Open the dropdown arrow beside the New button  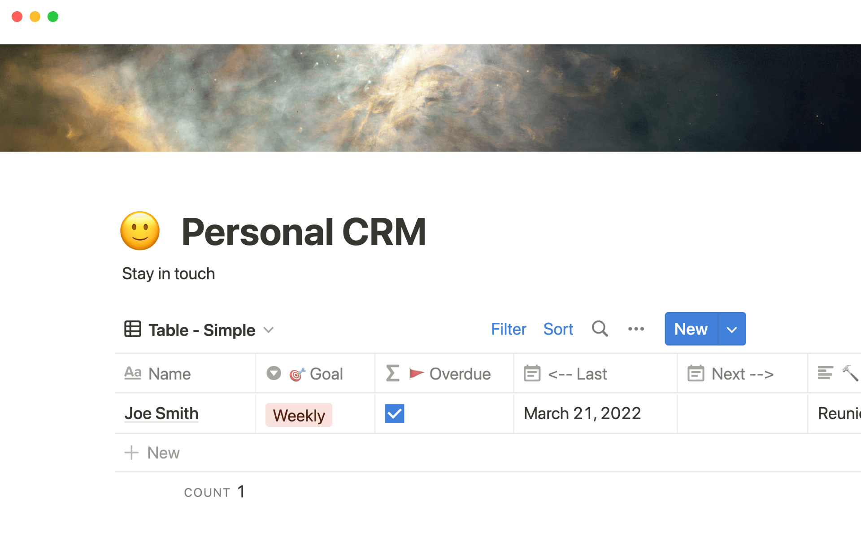pos(732,330)
